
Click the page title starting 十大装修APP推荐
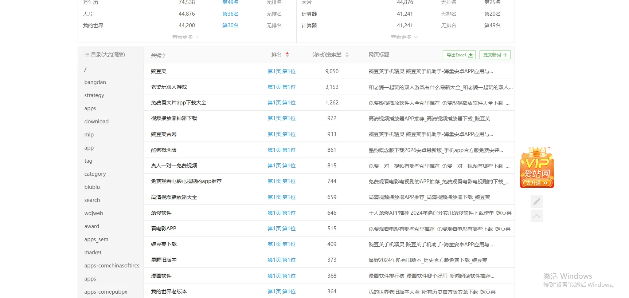[440, 213]
